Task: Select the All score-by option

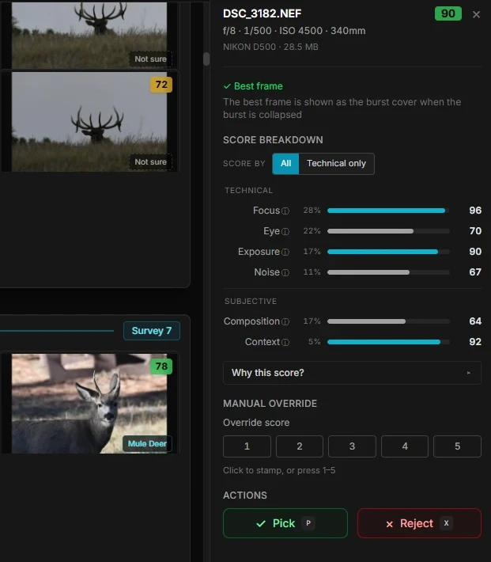Action: pos(285,163)
